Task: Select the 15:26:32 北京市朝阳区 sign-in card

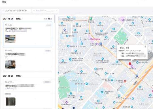Action: (27, 34)
